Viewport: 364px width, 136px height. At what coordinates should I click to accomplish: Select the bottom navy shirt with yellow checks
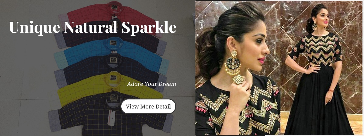(x=112, y=116)
